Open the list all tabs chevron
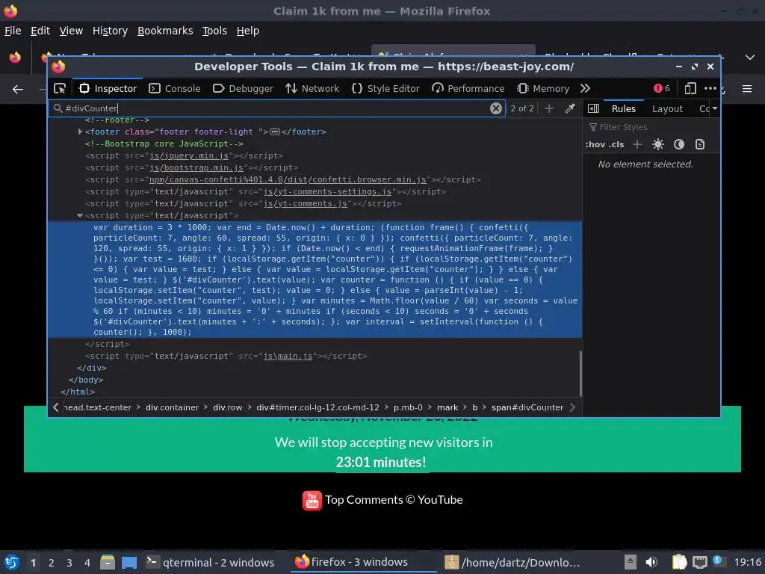The image size is (765, 574). [750, 58]
